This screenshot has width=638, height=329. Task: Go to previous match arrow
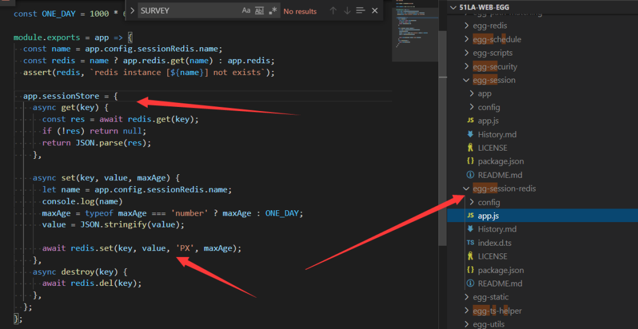333,11
